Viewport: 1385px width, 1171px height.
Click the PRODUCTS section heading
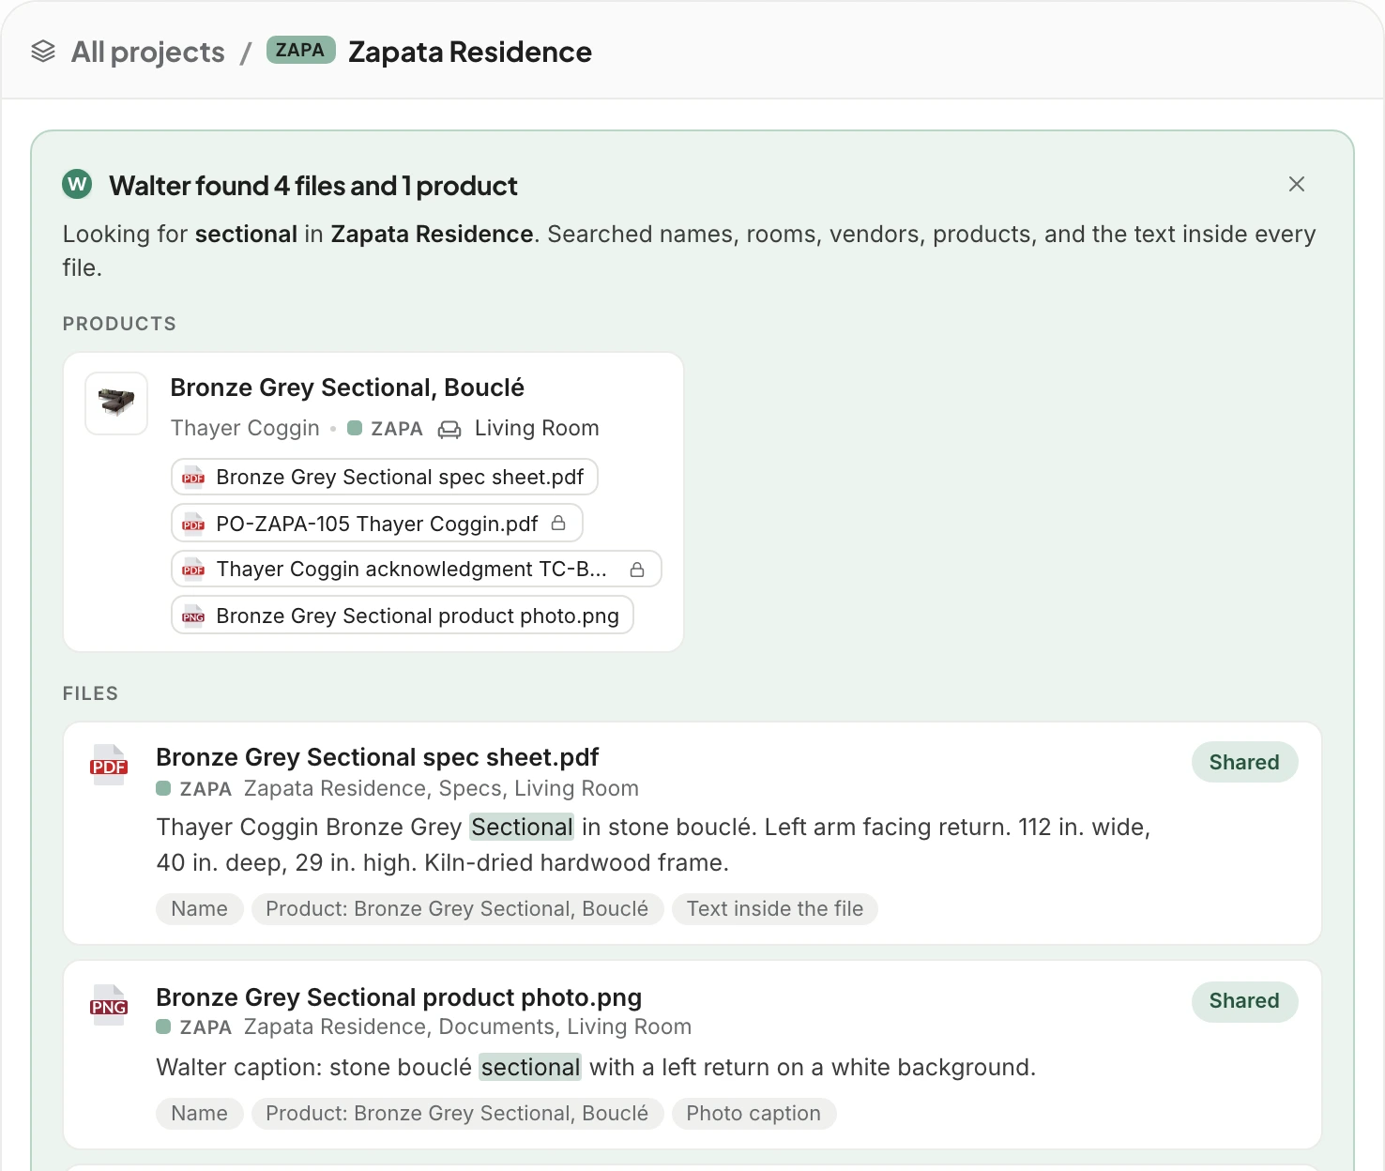119,324
